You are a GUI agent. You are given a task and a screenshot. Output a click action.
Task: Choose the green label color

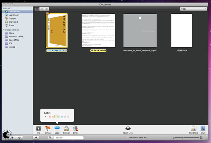[59, 117]
